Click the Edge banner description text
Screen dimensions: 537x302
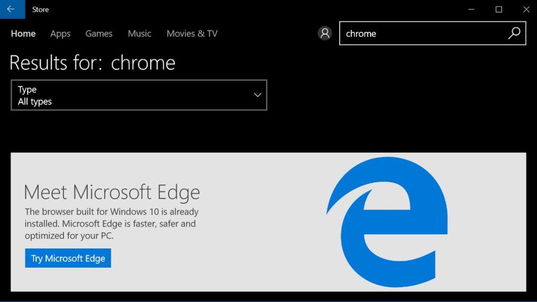112,224
